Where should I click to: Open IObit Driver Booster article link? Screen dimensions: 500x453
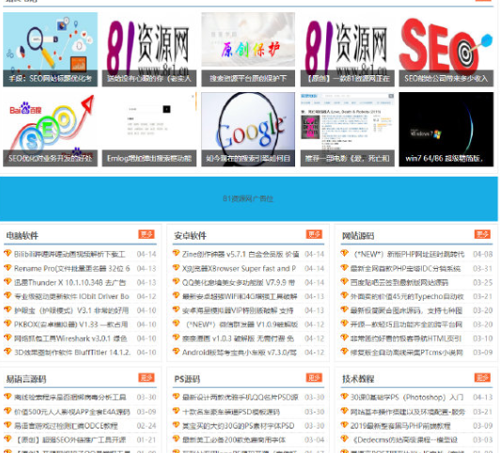click(x=71, y=296)
